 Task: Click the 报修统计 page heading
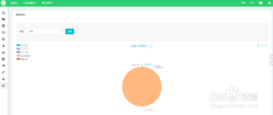[20, 15]
